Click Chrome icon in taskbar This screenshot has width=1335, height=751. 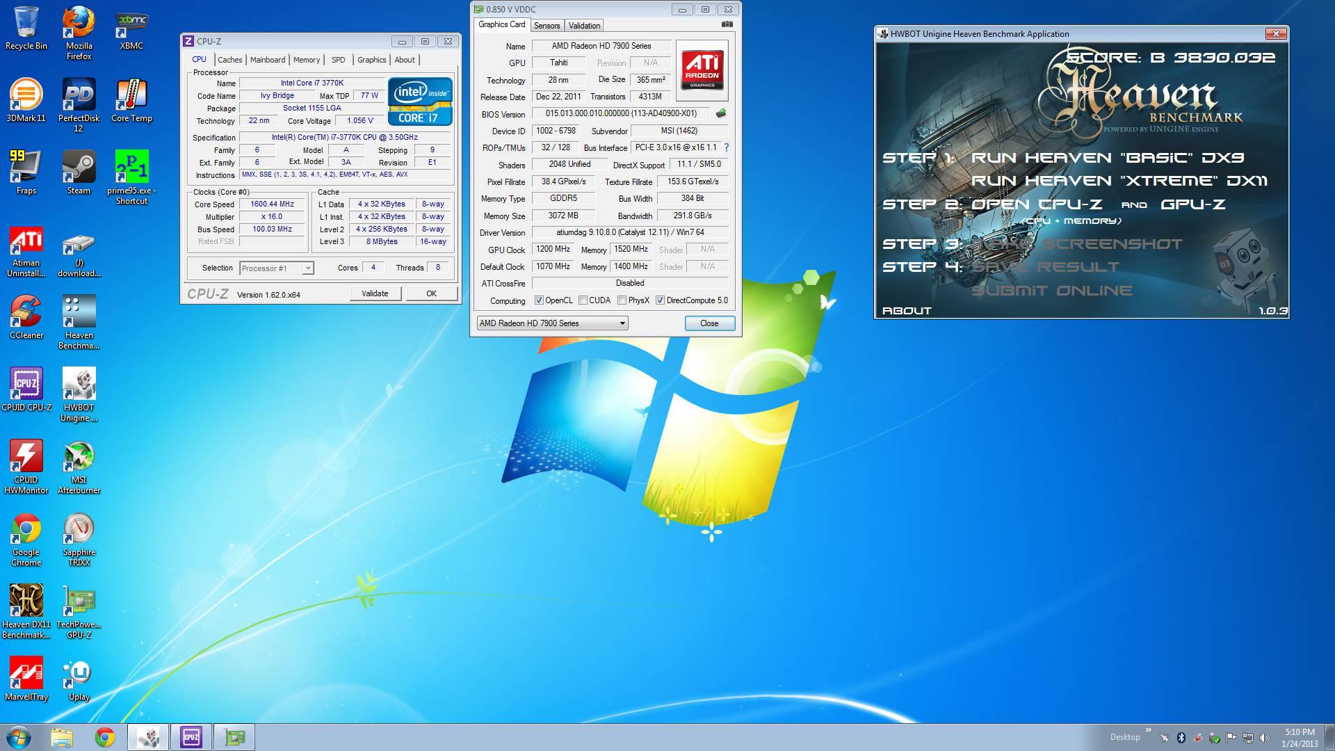pos(105,737)
